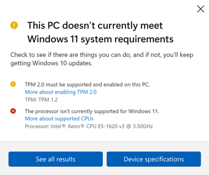Open the 'More about enabling TPM 2.0' link

pyautogui.click(x=61, y=92)
